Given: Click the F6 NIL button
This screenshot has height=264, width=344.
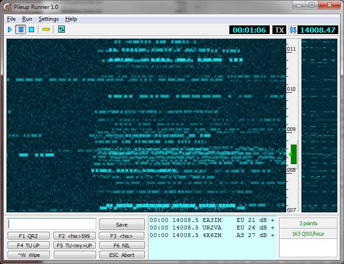Looking at the screenshot, I should pos(122,246).
